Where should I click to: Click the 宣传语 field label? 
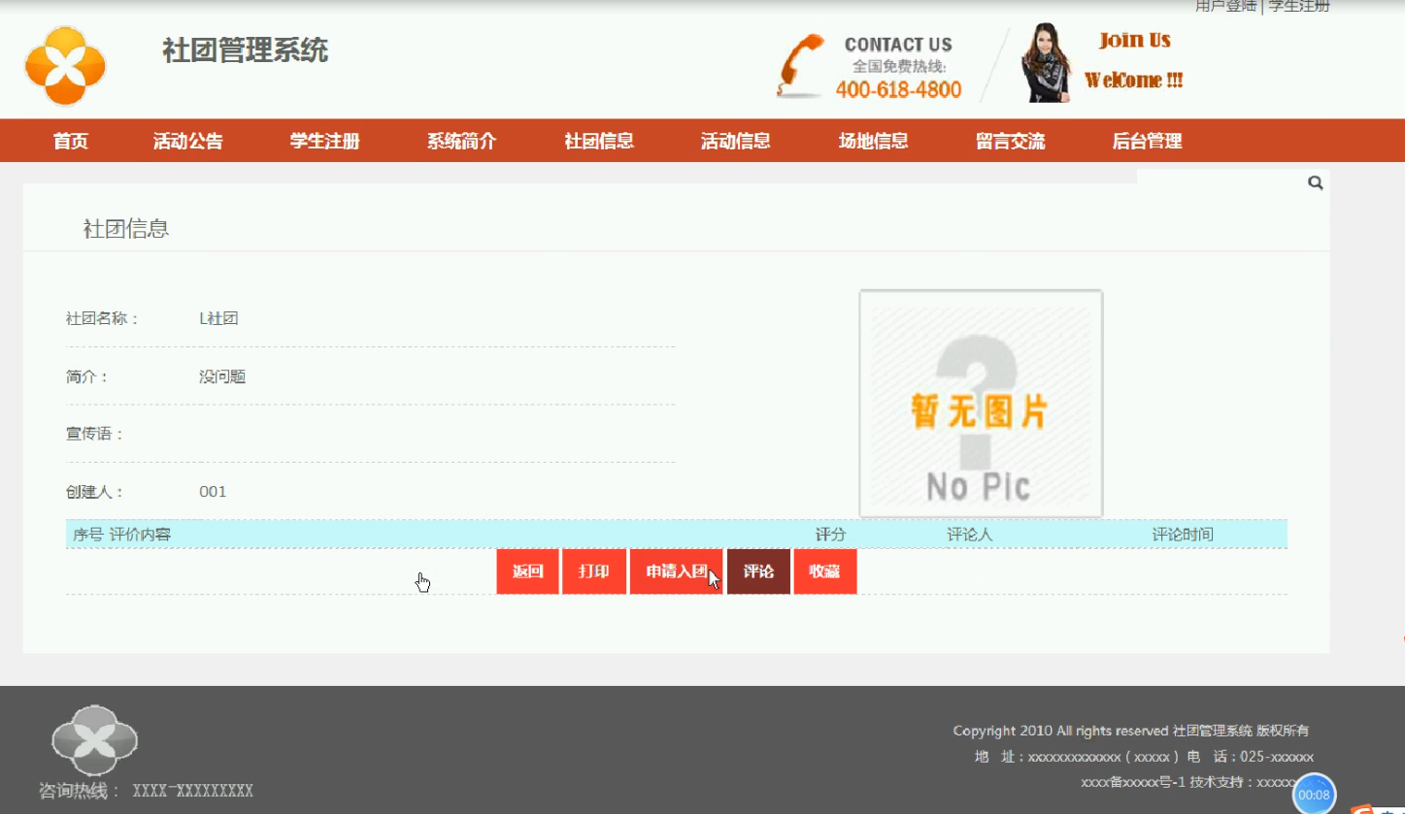pos(95,434)
